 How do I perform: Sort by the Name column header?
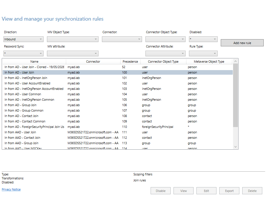pyautogui.click(x=34, y=62)
